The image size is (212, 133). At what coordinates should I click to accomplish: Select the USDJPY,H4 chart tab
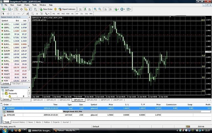pyautogui.click(x=118, y=100)
